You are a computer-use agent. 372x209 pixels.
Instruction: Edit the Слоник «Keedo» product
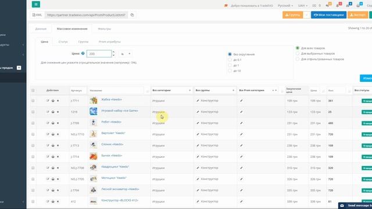pos(48,146)
